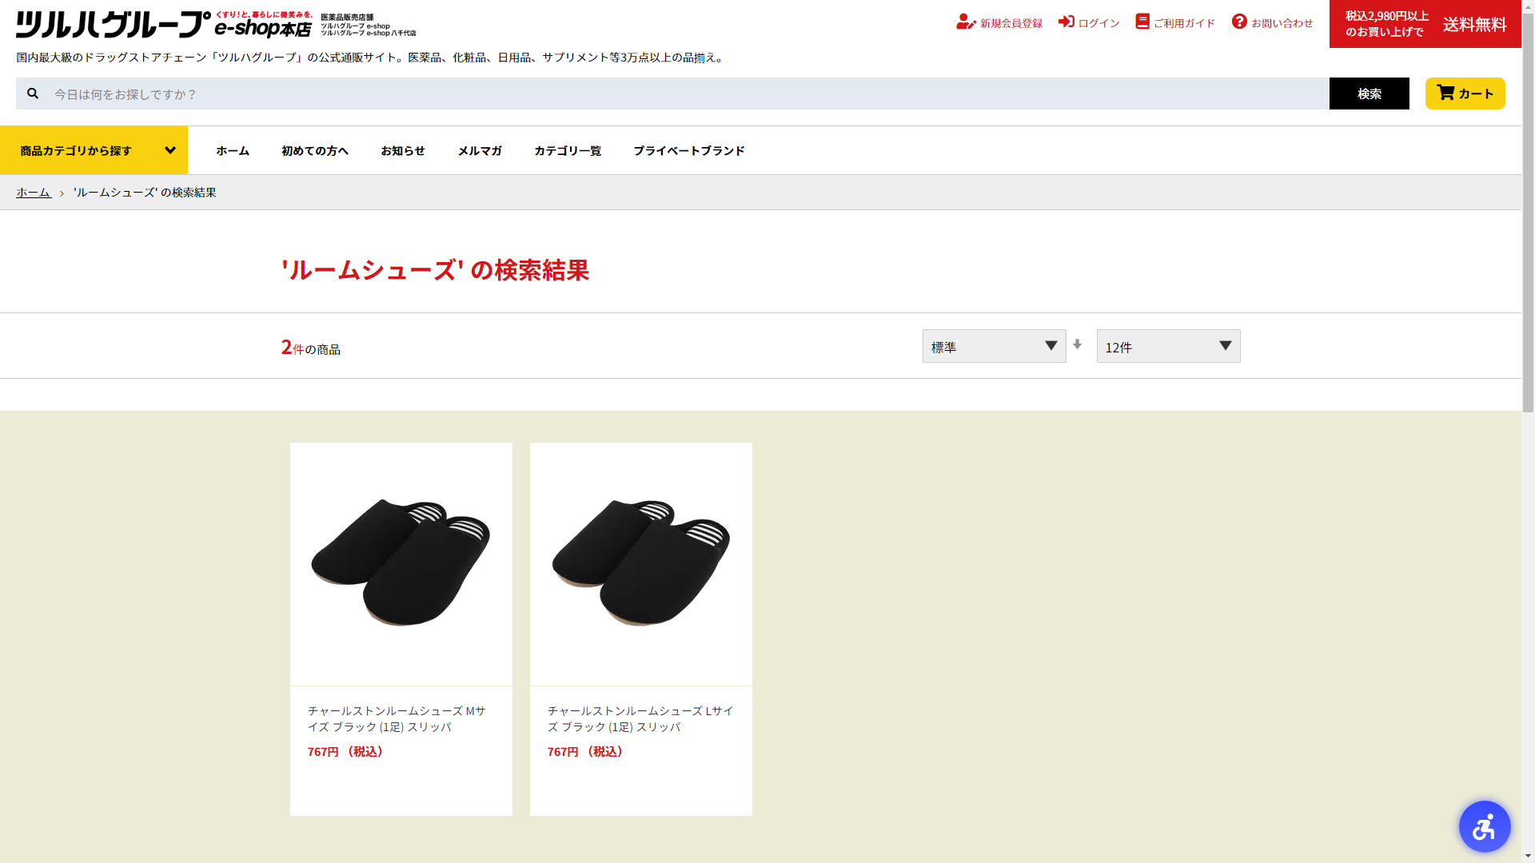Open the yellow cart button
This screenshot has width=1535, height=863.
click(1465, 93)
